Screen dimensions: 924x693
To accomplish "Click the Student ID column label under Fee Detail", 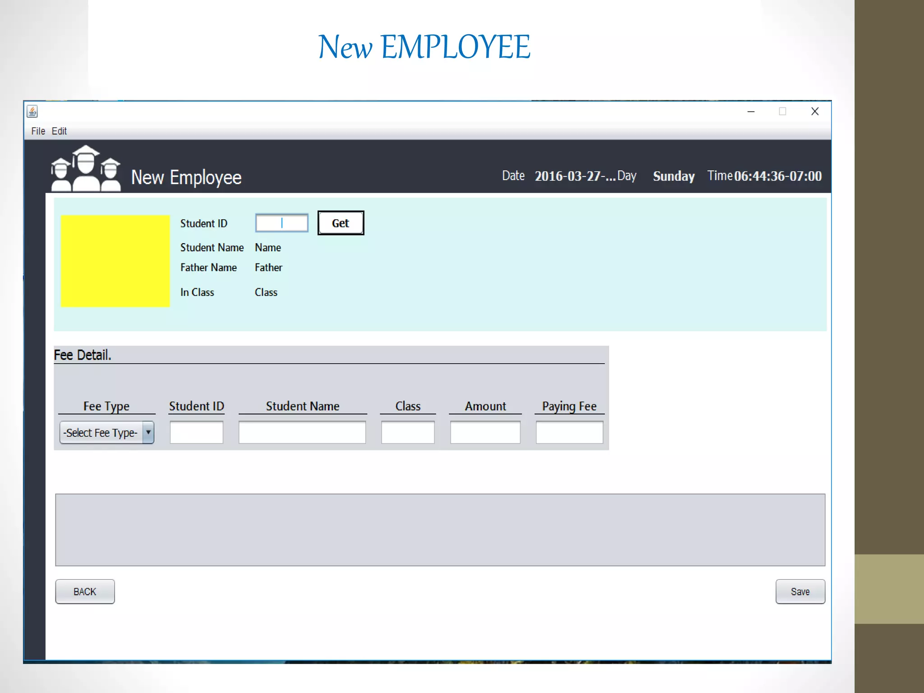I will (197, 406).
